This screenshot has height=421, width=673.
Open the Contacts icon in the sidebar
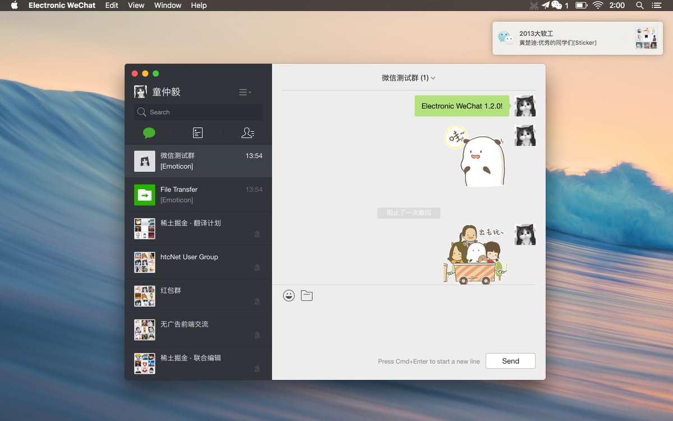247,132
